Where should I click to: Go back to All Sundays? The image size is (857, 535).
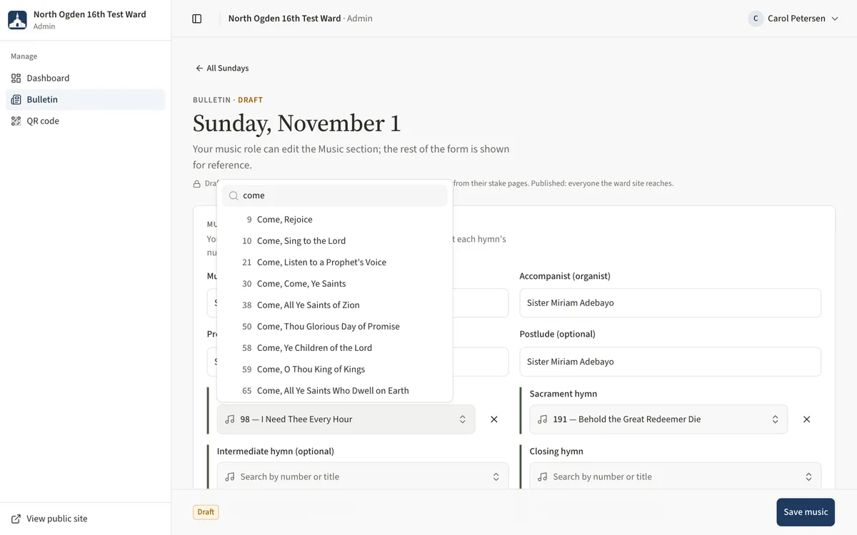[222, 68]
